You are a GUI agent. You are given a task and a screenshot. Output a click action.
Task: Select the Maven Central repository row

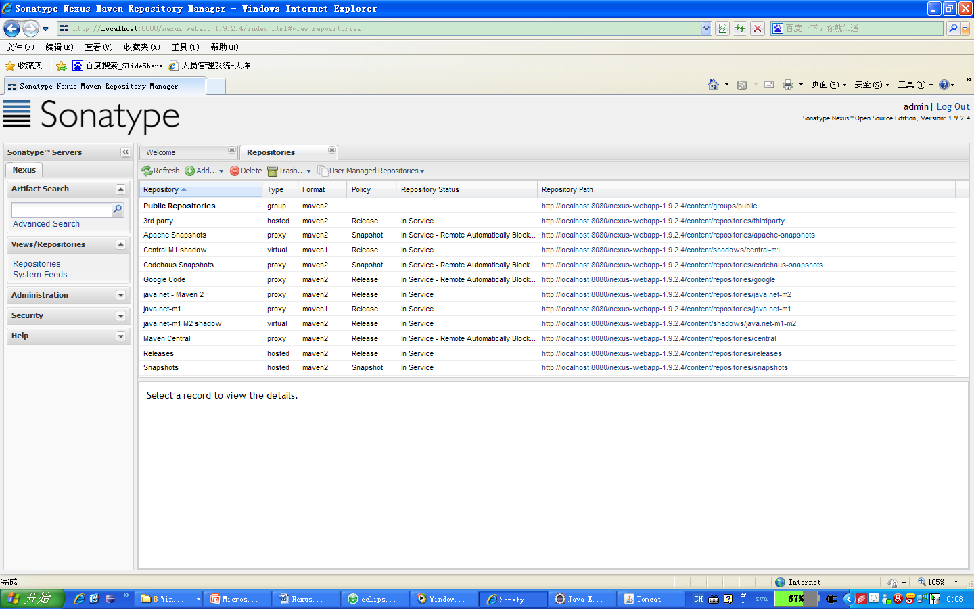(x=547, y=338)
